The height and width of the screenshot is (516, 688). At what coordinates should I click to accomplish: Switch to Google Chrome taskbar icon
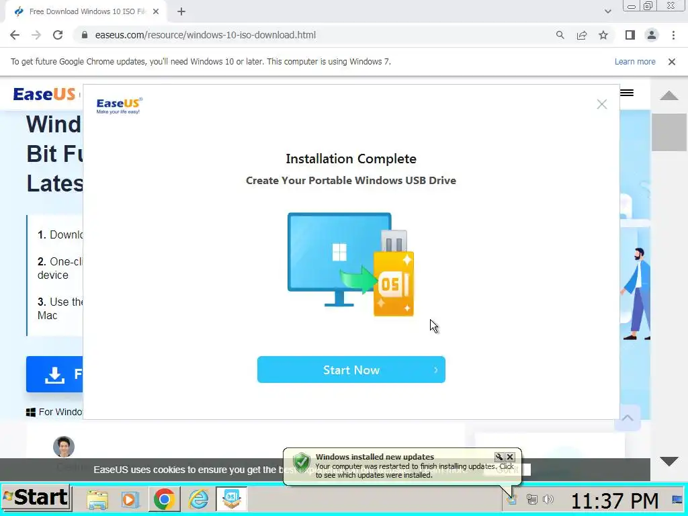(x=165, y=499)
